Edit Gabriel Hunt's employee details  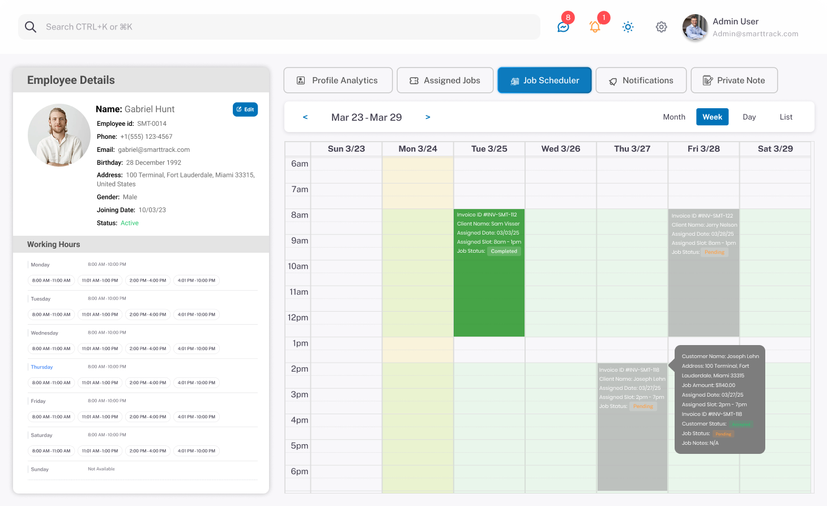tap(245, 109)
